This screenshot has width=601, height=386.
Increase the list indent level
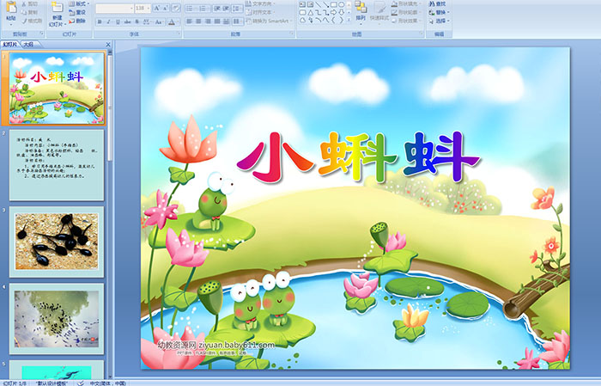point(226,9)
